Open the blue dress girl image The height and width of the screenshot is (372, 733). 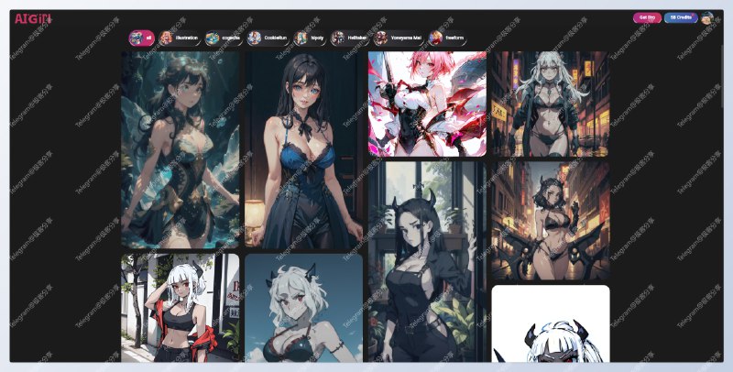pyautogui.click(x=303, y=149)
